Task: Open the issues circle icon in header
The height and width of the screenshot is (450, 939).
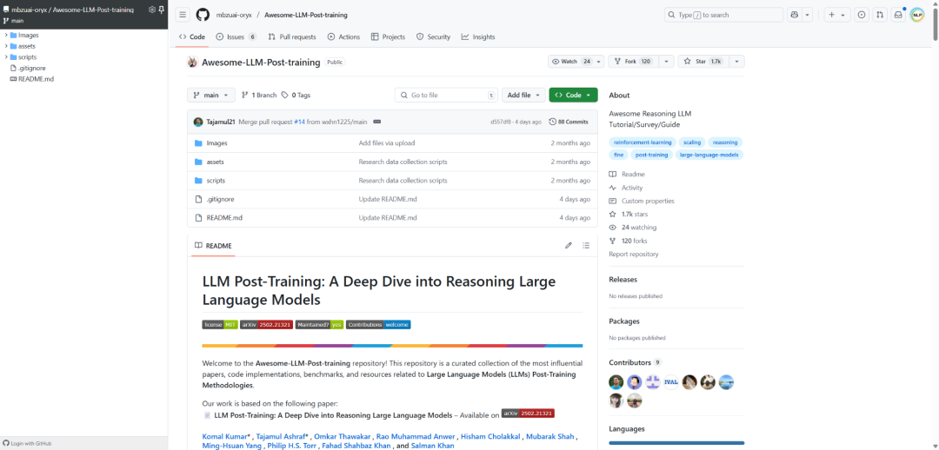Action: (861, 15)
